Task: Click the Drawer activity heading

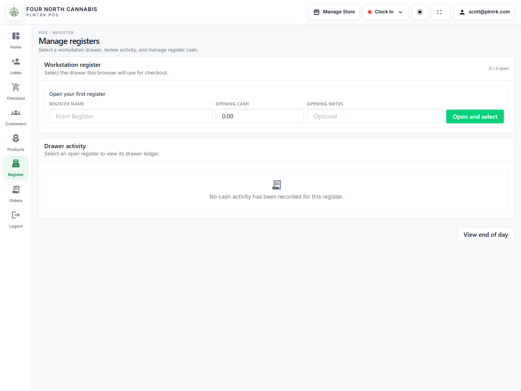Action: point(65,146)
